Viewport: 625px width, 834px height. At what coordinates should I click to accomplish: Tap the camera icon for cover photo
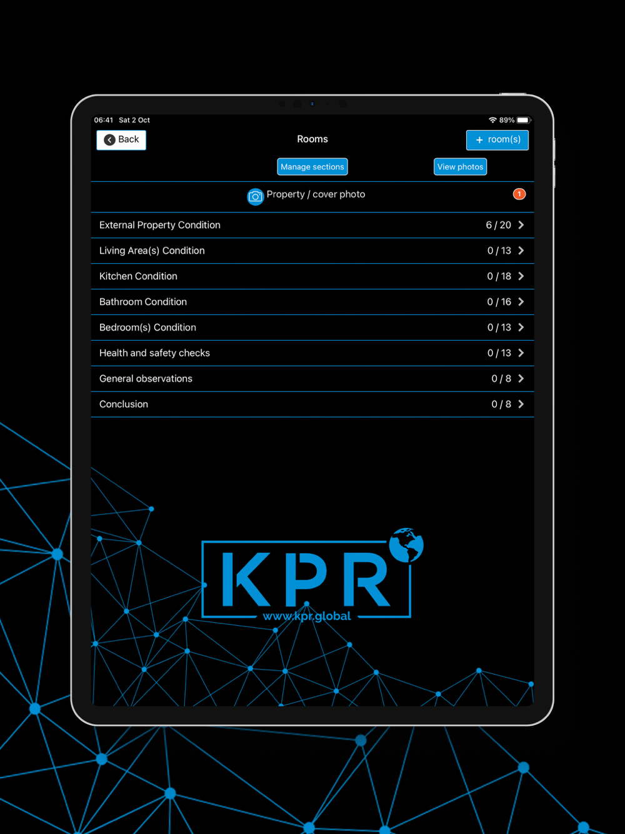(x=255, y=196)
